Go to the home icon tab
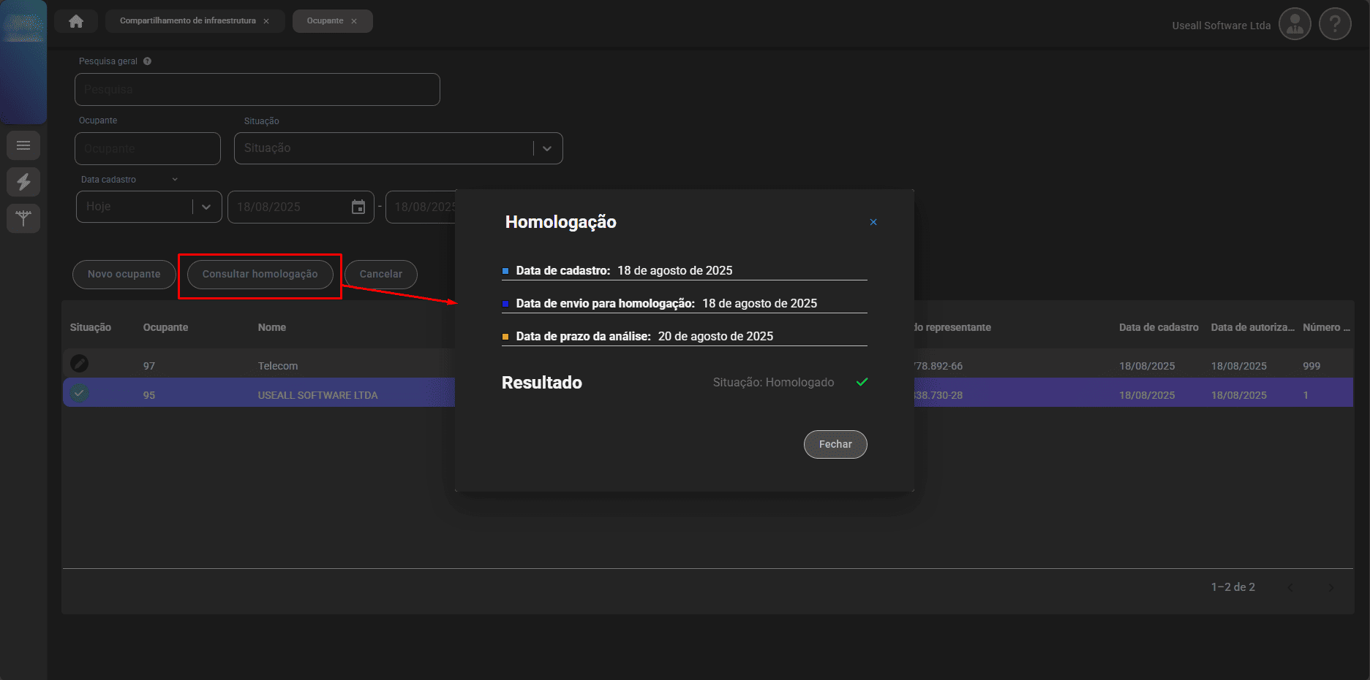Viewport: 1370px width, 680px height. pos(76,21)
